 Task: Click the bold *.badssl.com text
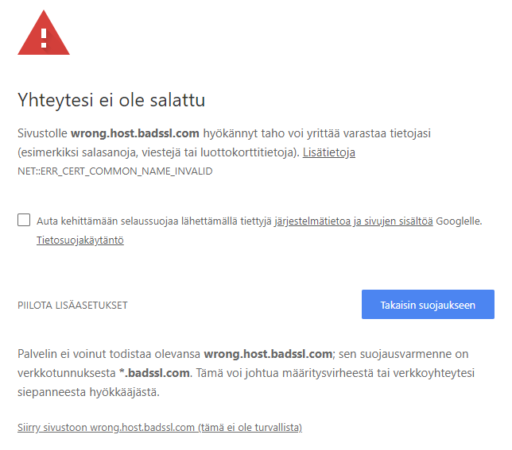(156, 372)
